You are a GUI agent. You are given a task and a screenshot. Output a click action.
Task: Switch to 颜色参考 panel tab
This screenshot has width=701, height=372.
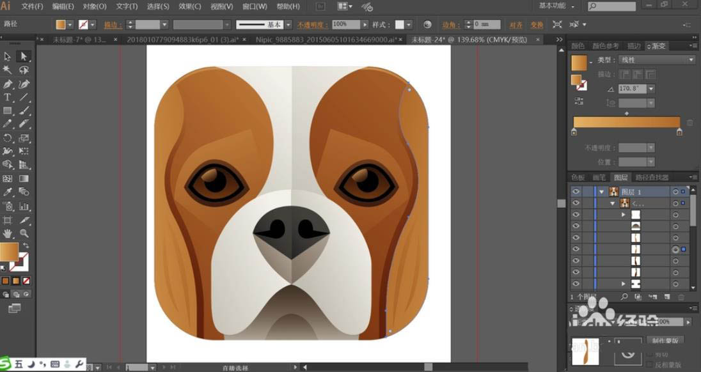[x=606, y=46]
